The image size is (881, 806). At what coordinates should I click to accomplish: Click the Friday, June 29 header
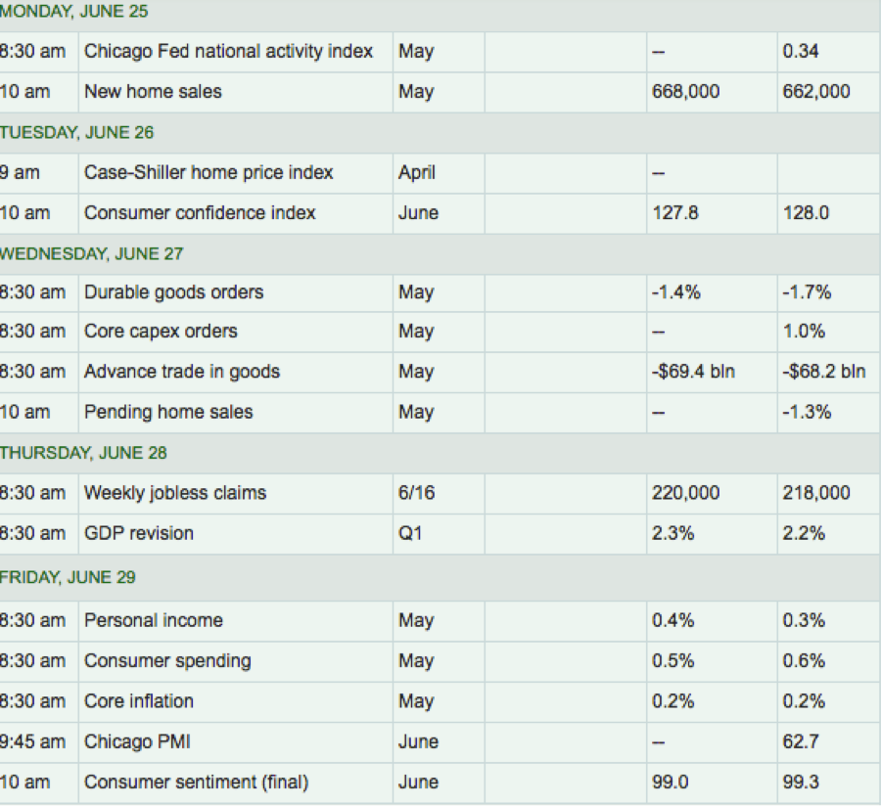(x=68, y=577)
